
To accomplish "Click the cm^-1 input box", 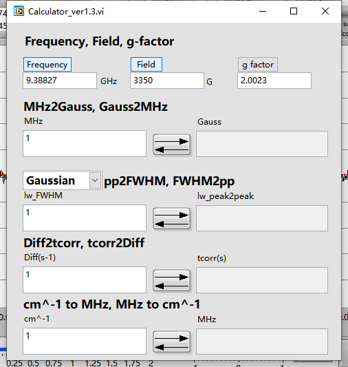I will point(85,341).
